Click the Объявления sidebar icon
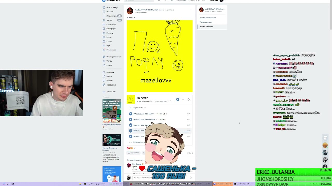The image size is (332, 186). pos(104,50)
